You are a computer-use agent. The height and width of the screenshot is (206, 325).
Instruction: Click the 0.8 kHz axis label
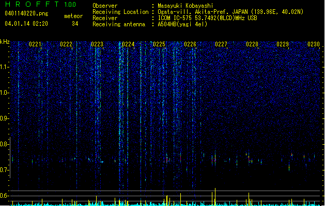pos(5,144)
